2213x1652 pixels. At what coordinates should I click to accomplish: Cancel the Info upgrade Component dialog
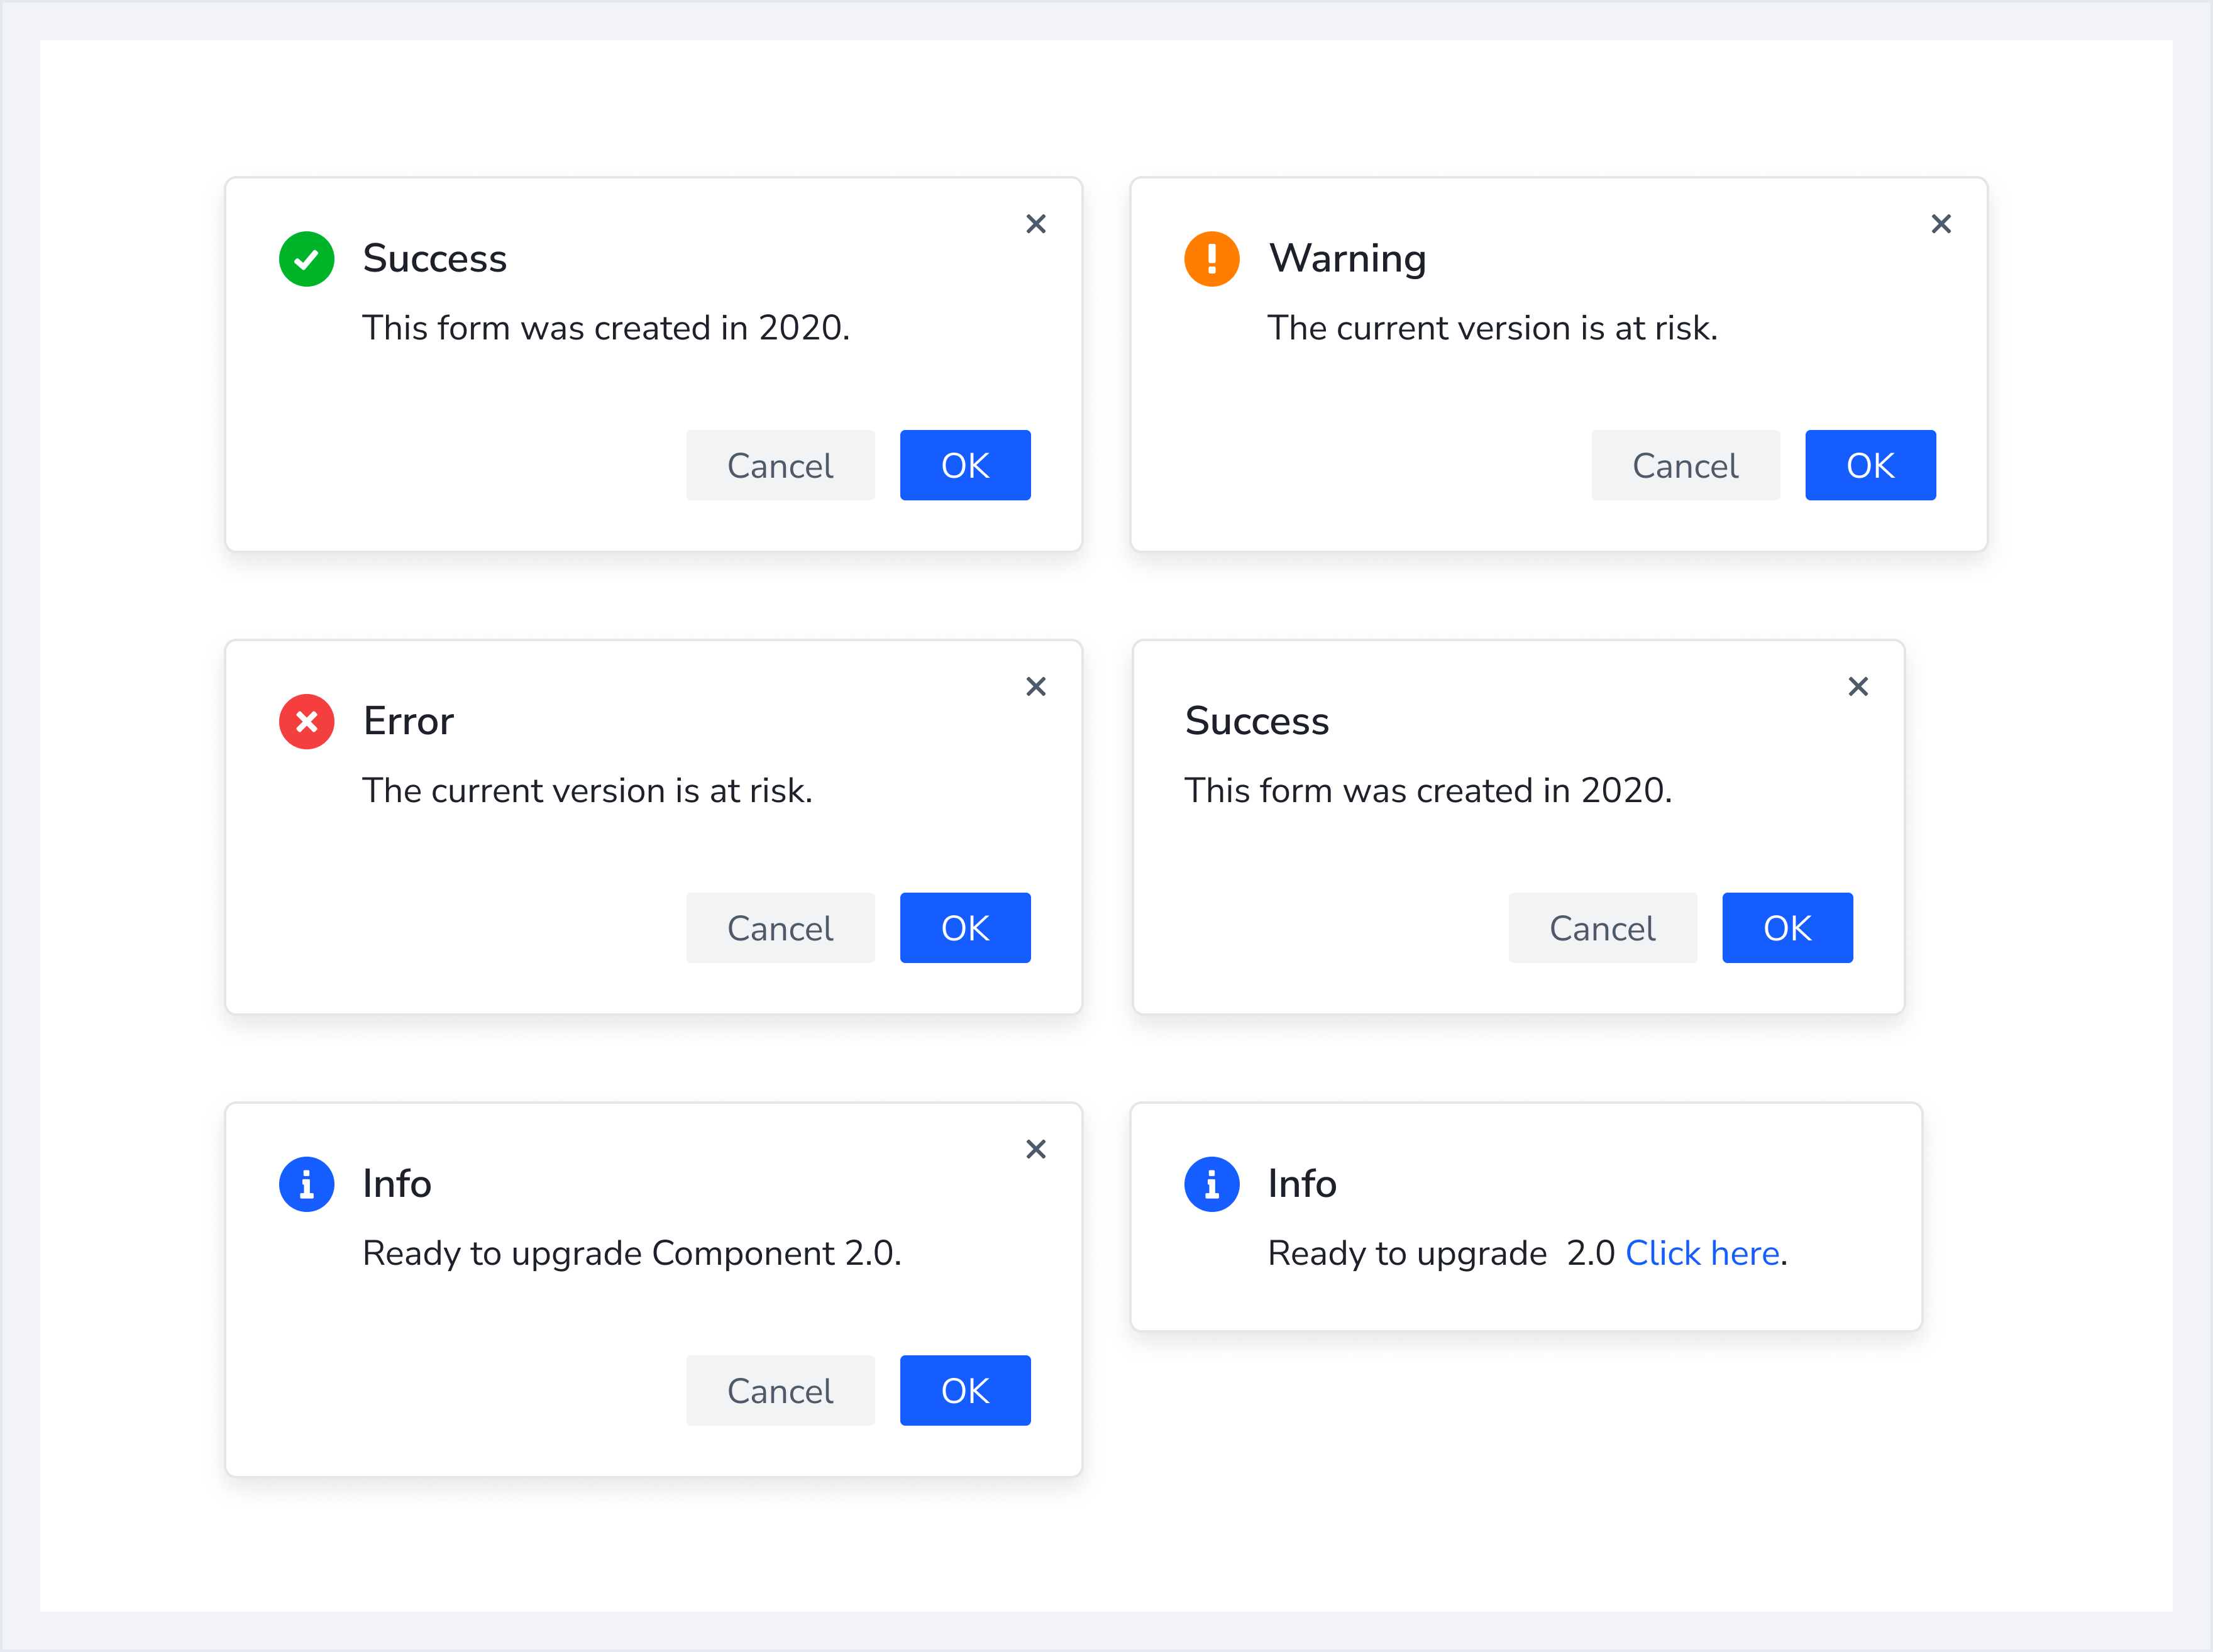coord(779,1390)
